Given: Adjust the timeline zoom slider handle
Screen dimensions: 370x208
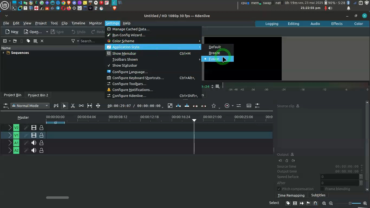Looking at the screenshot, I should (350, 203).
